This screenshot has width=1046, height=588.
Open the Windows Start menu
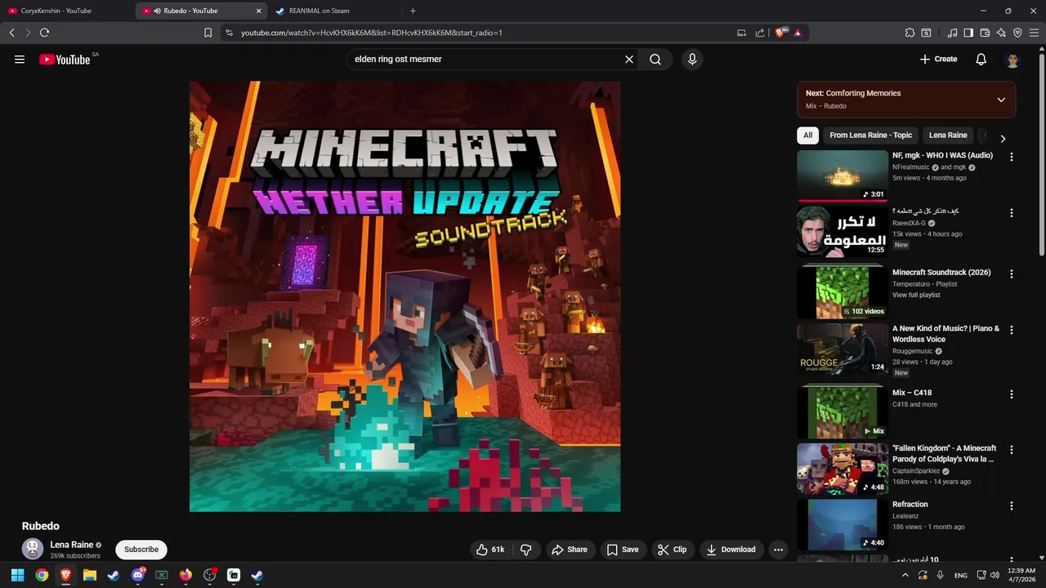pos(17,575)
